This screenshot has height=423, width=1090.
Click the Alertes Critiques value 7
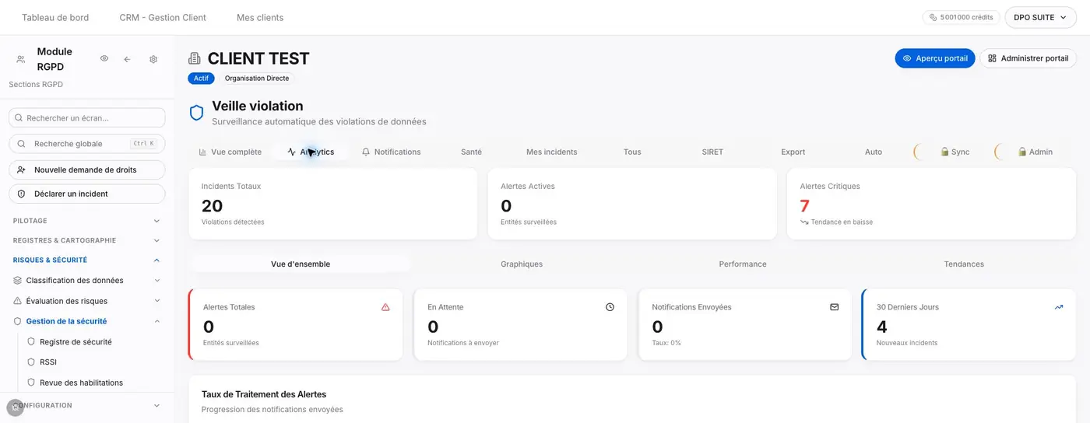tap(805, 206)
